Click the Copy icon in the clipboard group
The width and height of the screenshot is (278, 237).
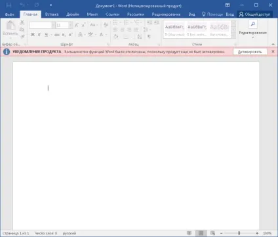[x=22, y=30]
